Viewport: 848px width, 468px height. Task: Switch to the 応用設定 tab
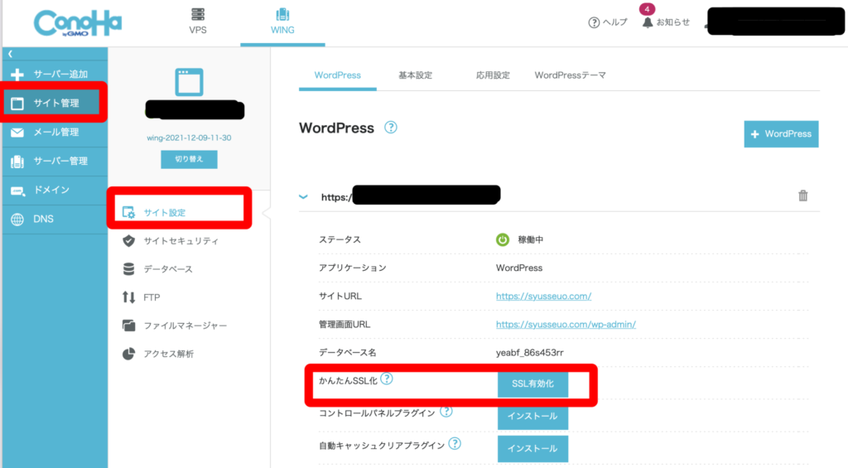493,75
